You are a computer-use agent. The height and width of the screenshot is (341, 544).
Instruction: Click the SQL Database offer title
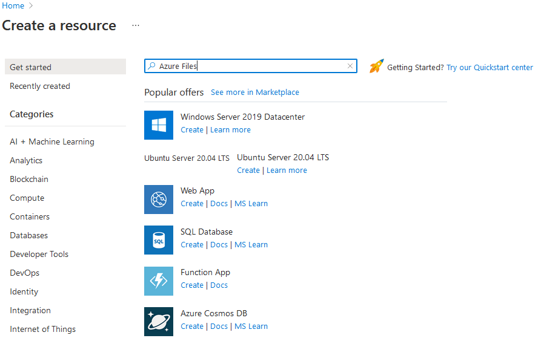pos(207,232)
